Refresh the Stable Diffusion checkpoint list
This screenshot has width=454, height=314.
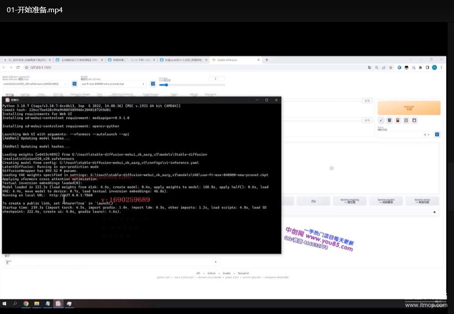75,84
